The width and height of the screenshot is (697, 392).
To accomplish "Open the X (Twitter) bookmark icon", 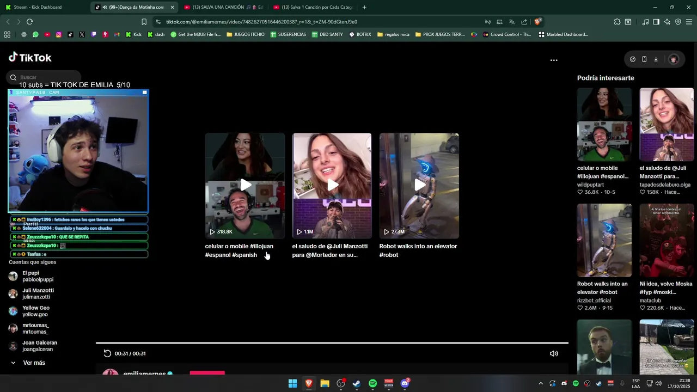I will tap(82, 34).
